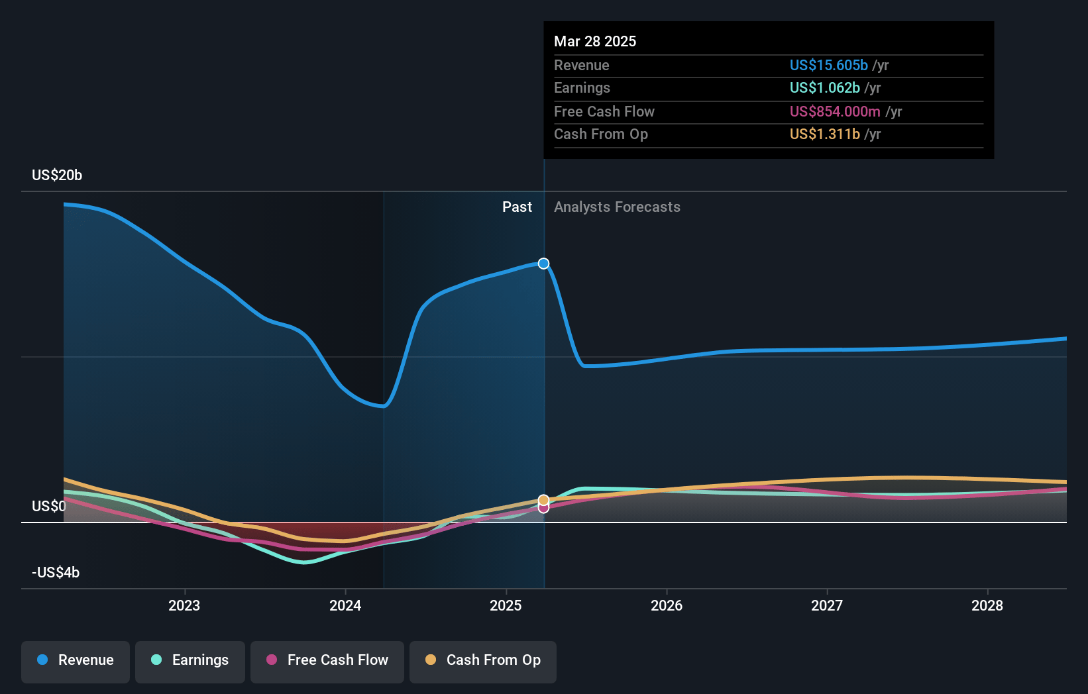
Task: Click the 2026 x-axis label
Action: coord(667,605)
